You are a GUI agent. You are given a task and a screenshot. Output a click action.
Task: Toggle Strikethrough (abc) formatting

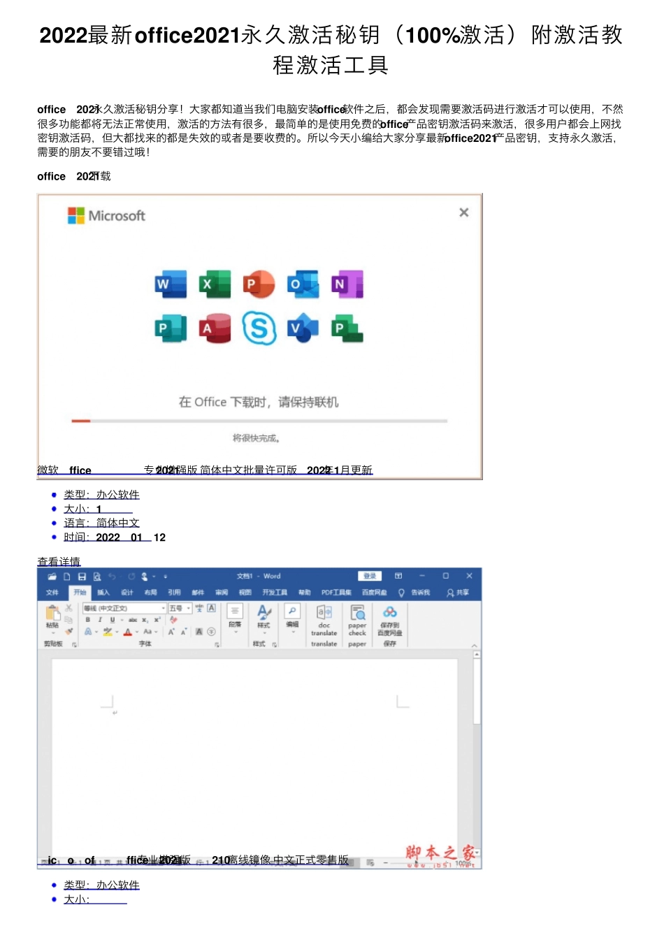[133, 620]
